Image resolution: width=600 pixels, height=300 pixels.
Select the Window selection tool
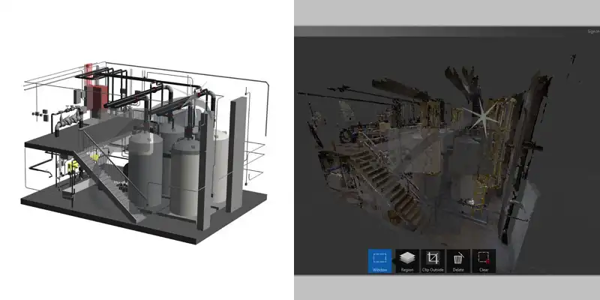coord(380,260)
